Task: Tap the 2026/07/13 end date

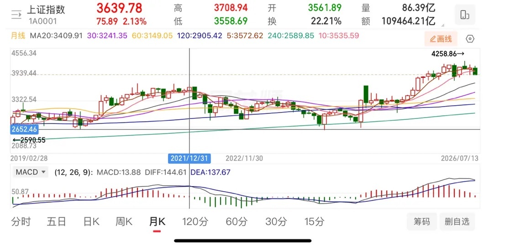Action: (460, 158)
